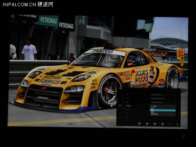Select the cyan active item in OSD left menu

click(x=128, y=106)
